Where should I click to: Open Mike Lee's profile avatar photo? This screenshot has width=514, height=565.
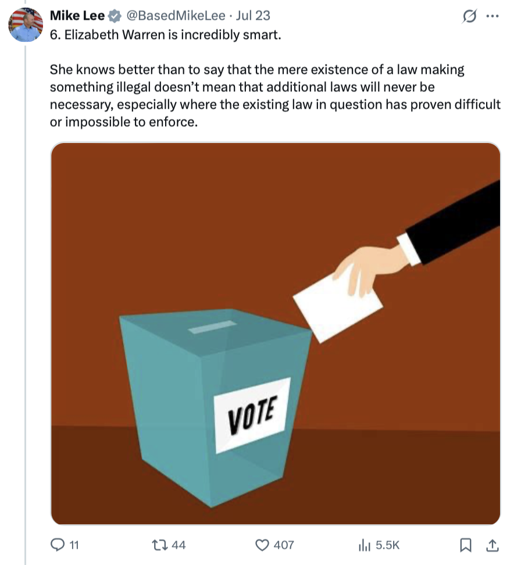[26, 25]
